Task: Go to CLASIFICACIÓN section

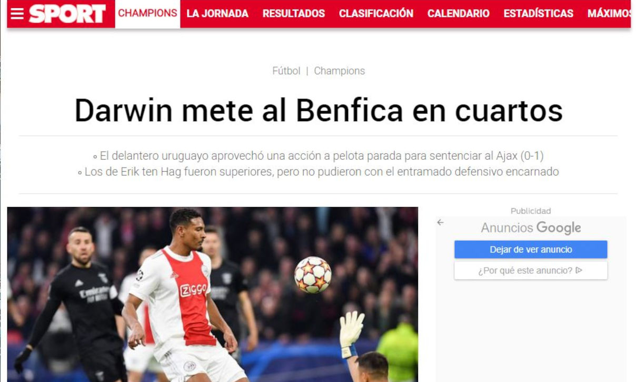Action: (376, 14)
